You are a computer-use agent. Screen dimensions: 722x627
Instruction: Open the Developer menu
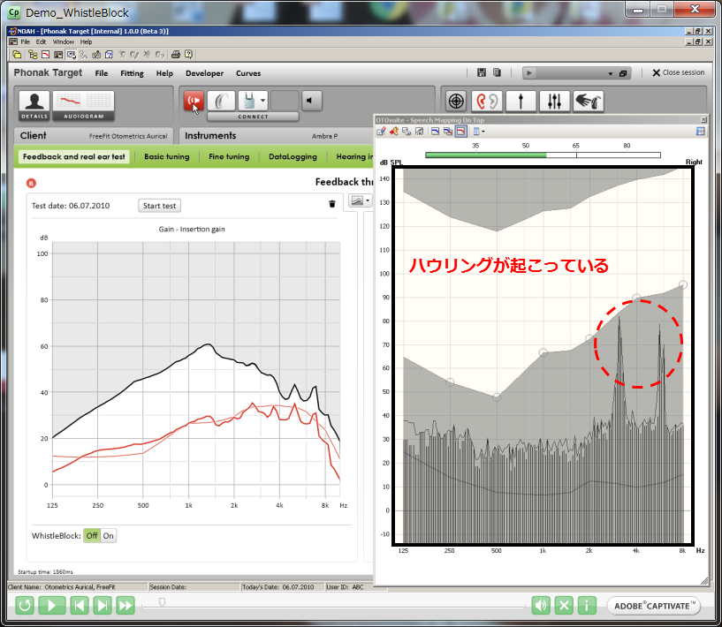tap(204, 73)
